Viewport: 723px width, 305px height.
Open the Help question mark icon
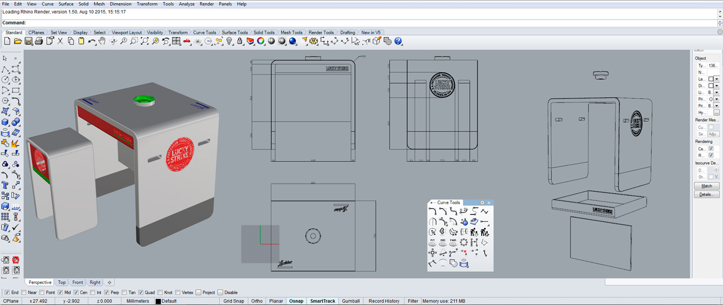[398, 41]
